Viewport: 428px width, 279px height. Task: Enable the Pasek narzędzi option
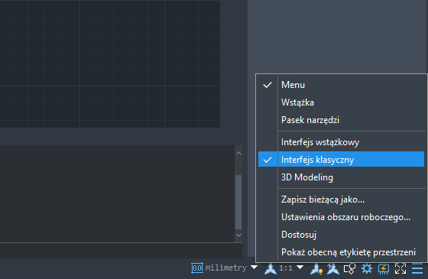[x=341, y=120]
